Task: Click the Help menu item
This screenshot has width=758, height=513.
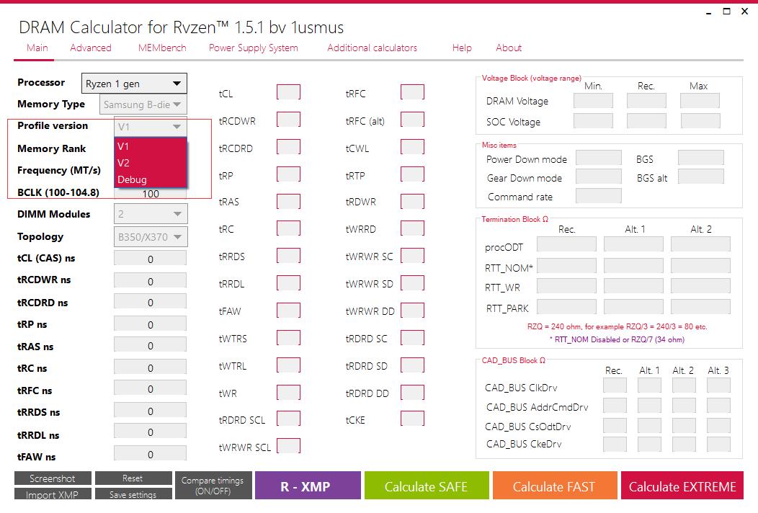Action: 462,48
